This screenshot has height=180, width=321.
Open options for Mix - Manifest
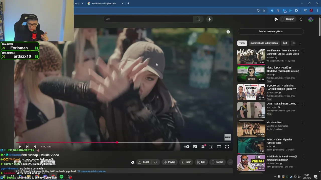(303, 123)
